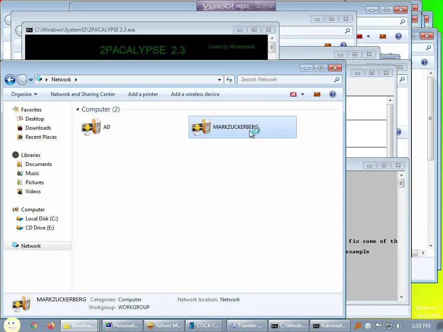Select the AD computer icon
The height and width of the screenshot is (332, 443).
click(x=91, y=127)
